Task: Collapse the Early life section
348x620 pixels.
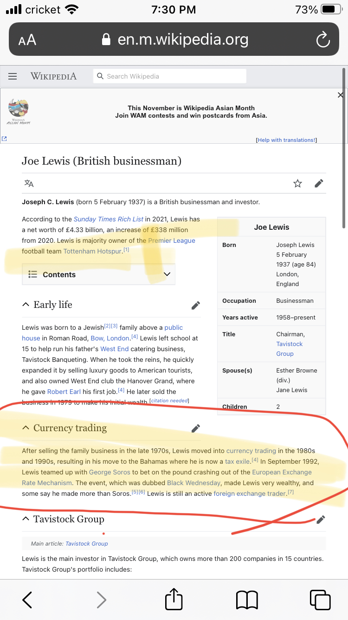Action: (x=26, y=305)
